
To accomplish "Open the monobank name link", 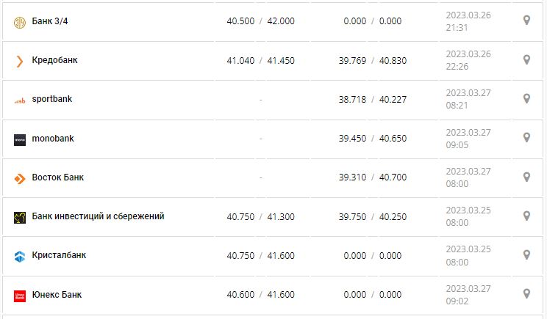I will pyautogui.click(x=53, y=139).
